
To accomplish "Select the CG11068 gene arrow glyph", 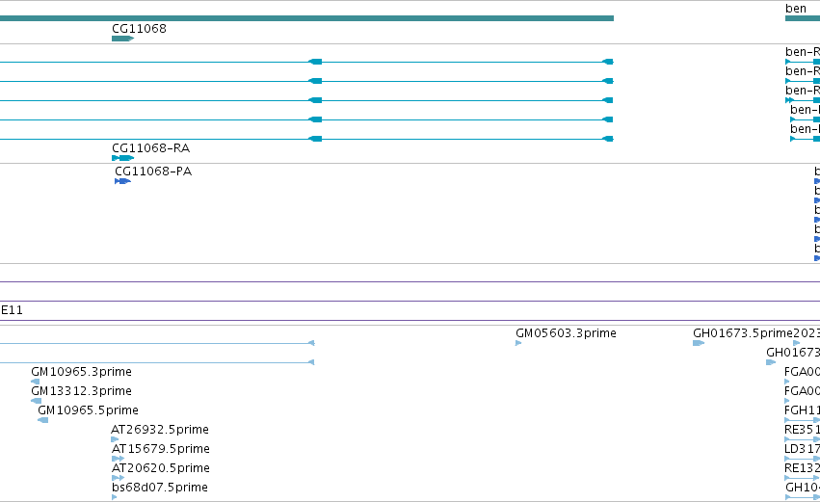I will click(123, 39).
